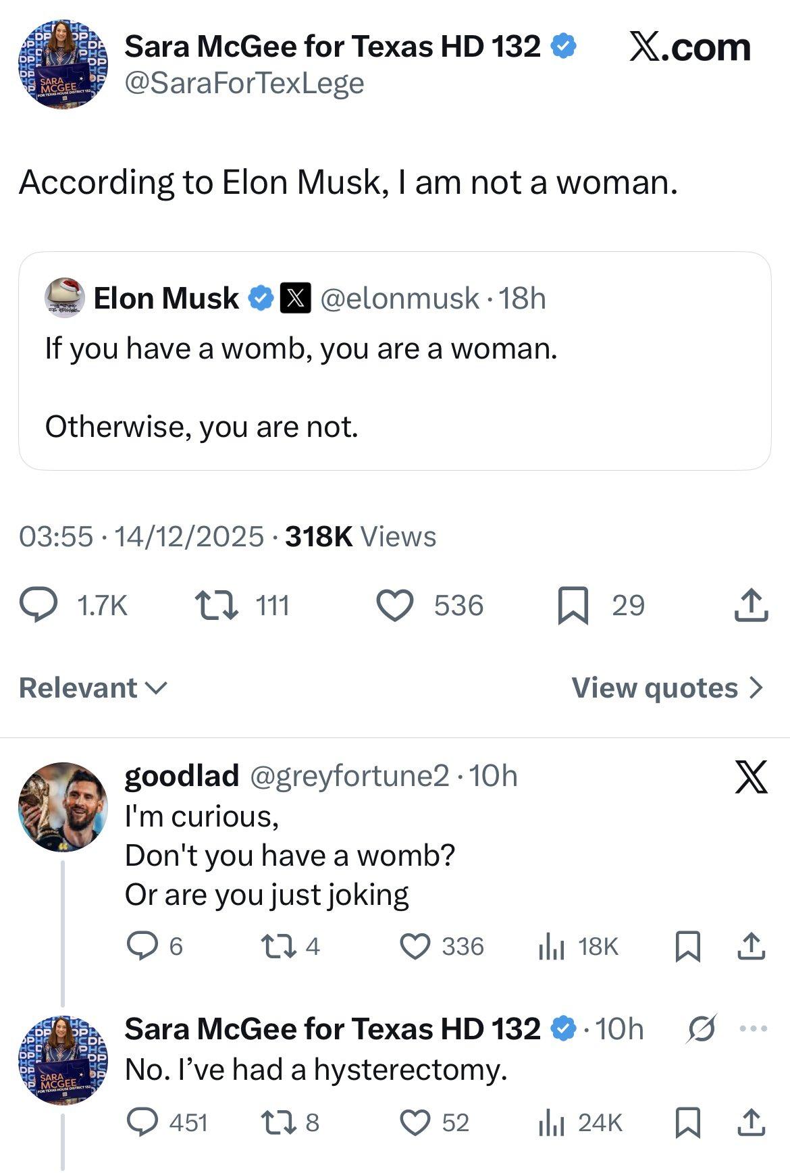This screenshot has height=1173, width=790.
Task: Reply to the main post via comment icon
Action: (x=38, y=605)
